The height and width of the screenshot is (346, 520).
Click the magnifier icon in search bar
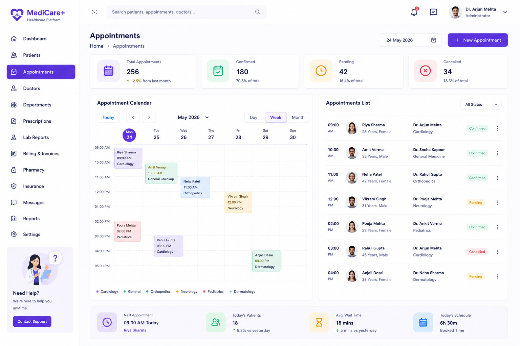click(x=258, y=12)
